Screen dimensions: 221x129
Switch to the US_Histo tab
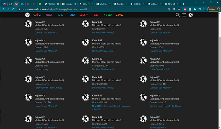(x=52, y=4)
